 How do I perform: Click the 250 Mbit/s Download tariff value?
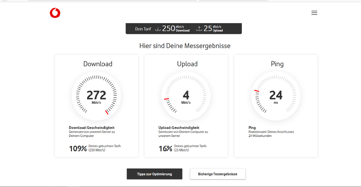pyautogui.click(x=176, y=29)
